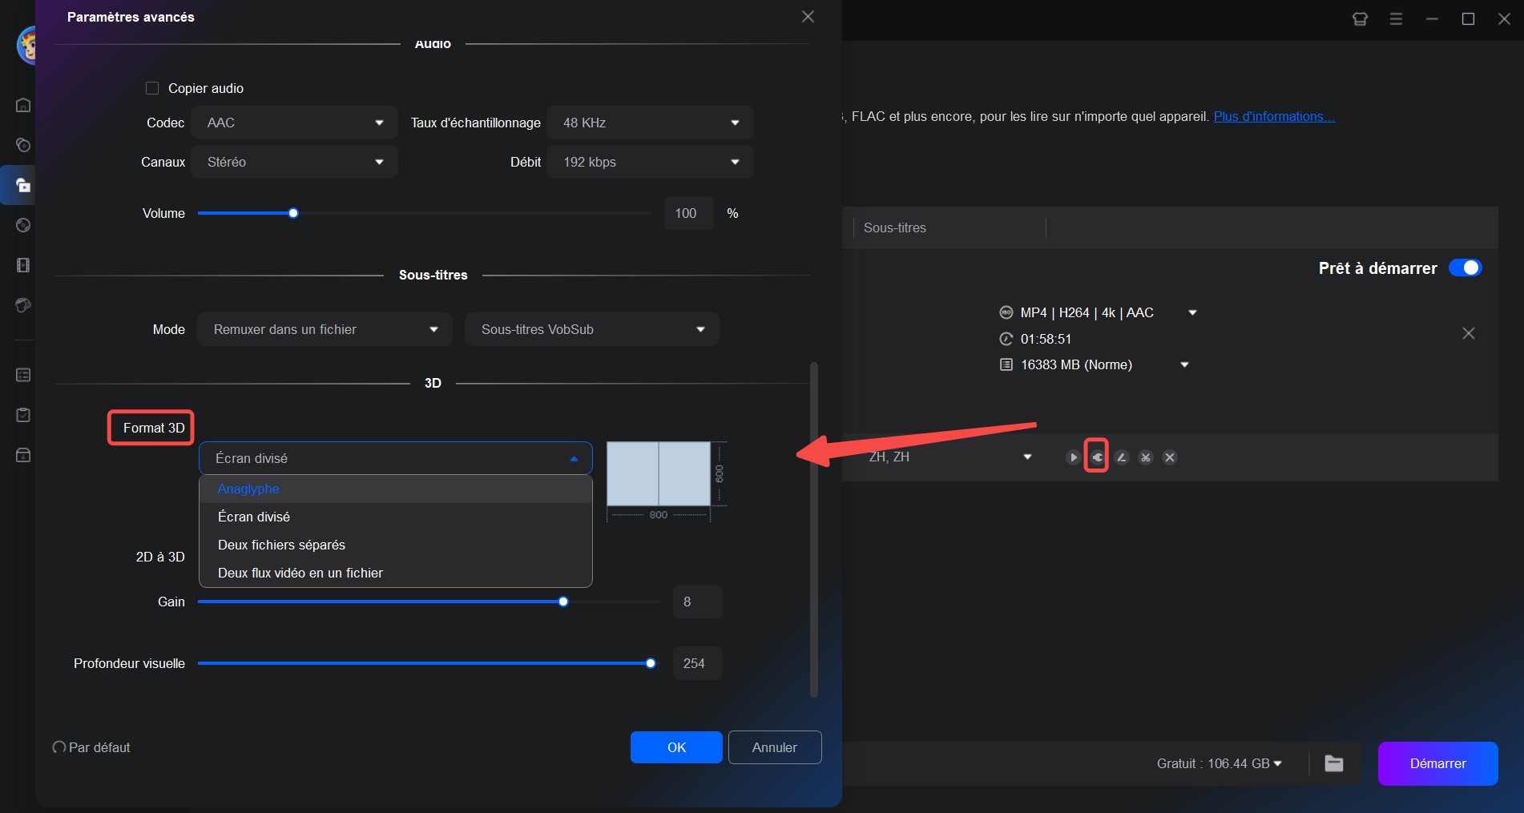The width and height of the screenshot is (1524, 813).
Task: Choose Deux fichiers séparés option
Action: coord(396,545)
